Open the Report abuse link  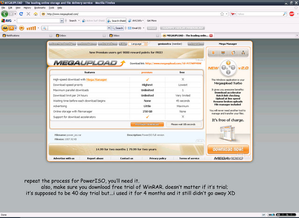95,158
